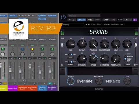
Task: Click the RESONANCE knob
Action: 116,59
